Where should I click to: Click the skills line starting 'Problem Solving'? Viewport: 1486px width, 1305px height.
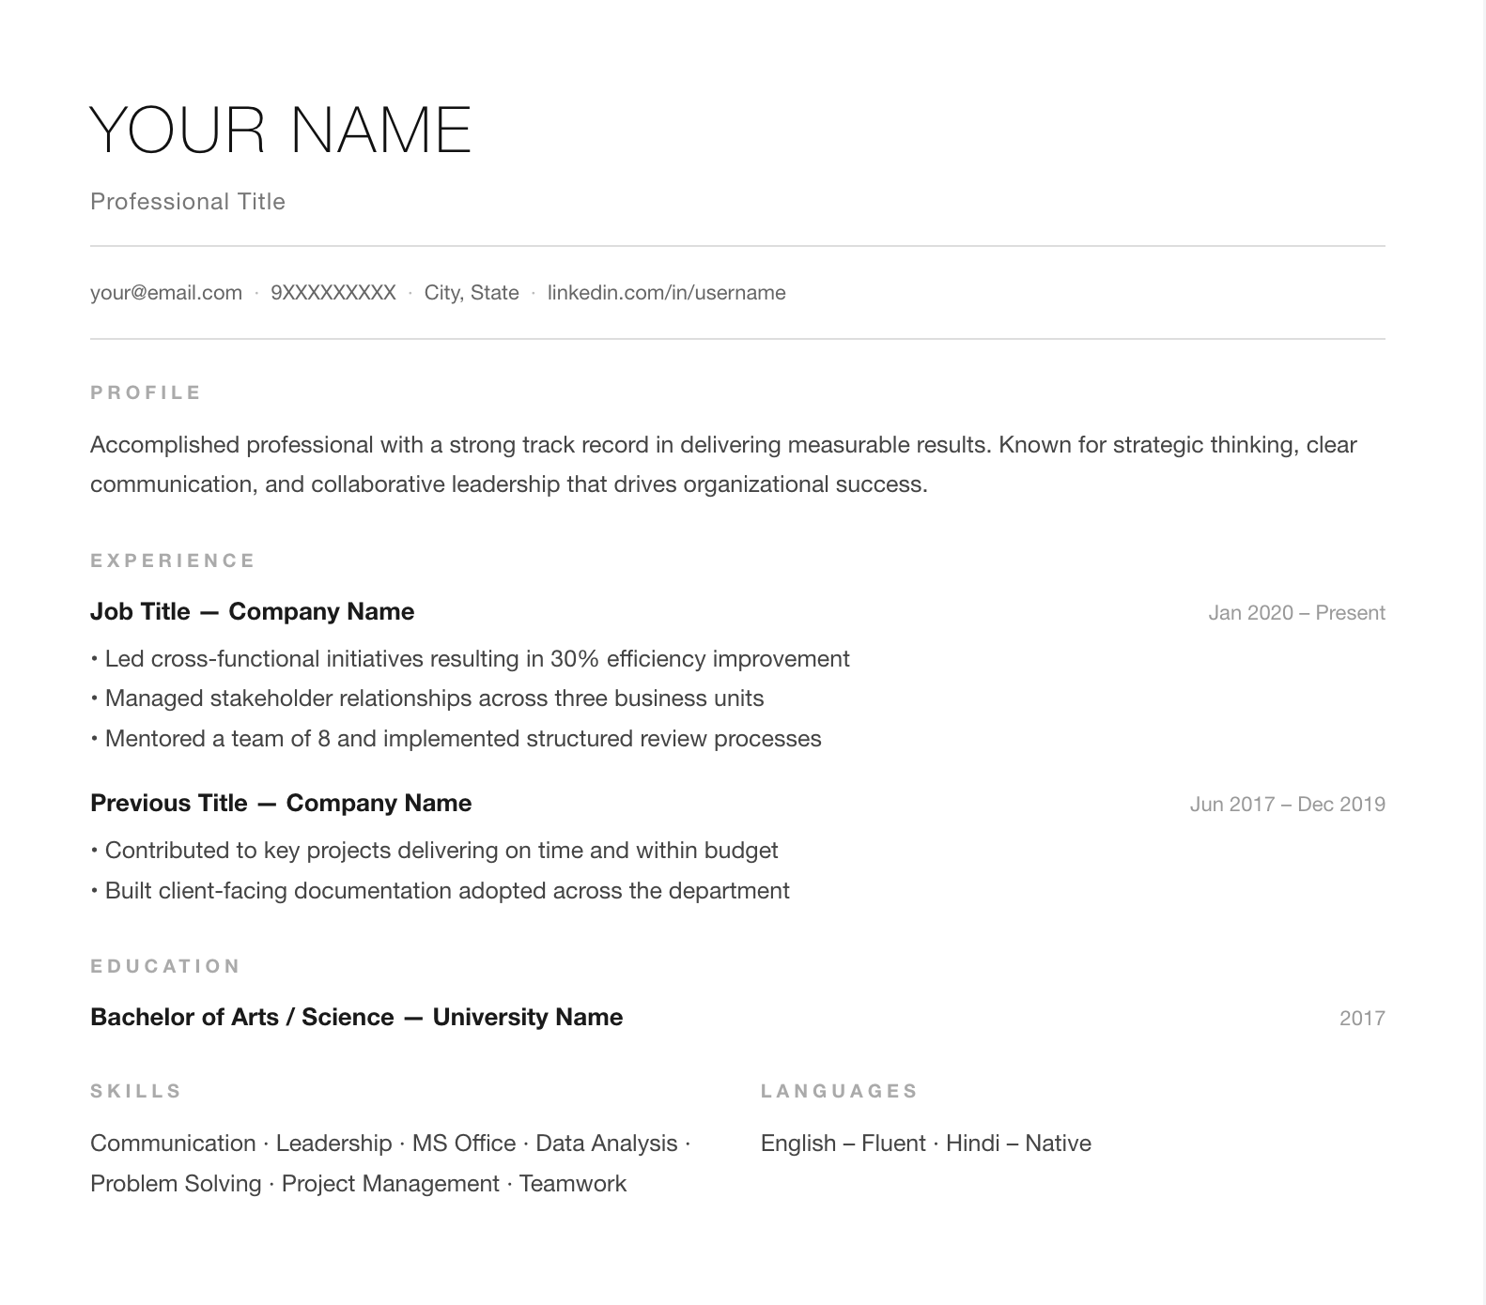[x=358, y=1184]
